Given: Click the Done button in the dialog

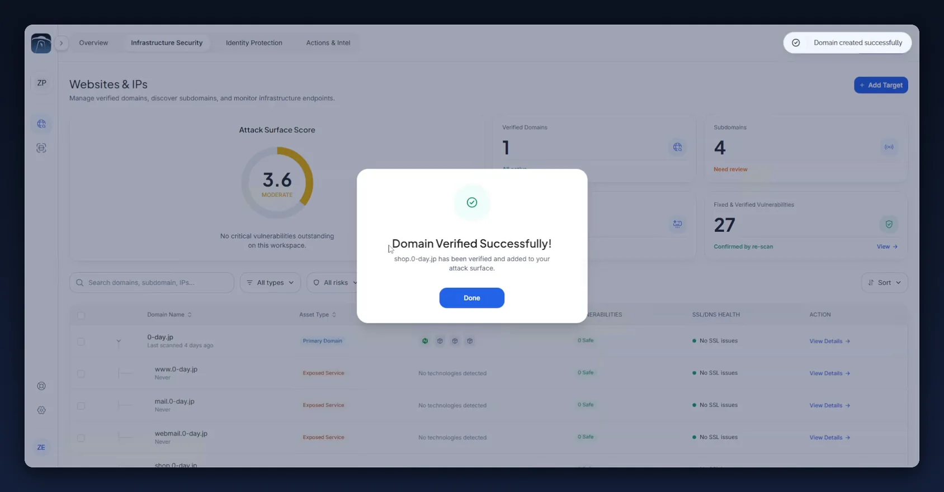Looking at the screenshot, I should tap(471, 298).
